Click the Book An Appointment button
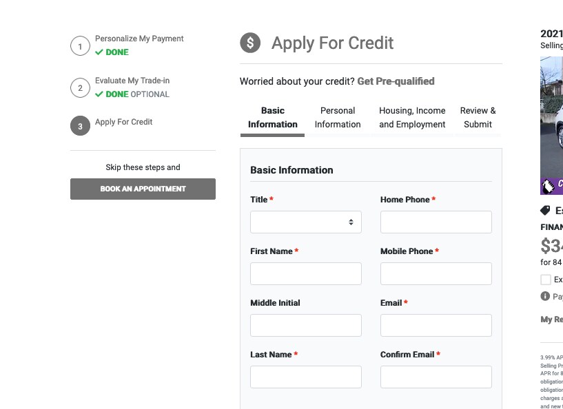Viewport: 563px width, 409px height. click(143, 189)
